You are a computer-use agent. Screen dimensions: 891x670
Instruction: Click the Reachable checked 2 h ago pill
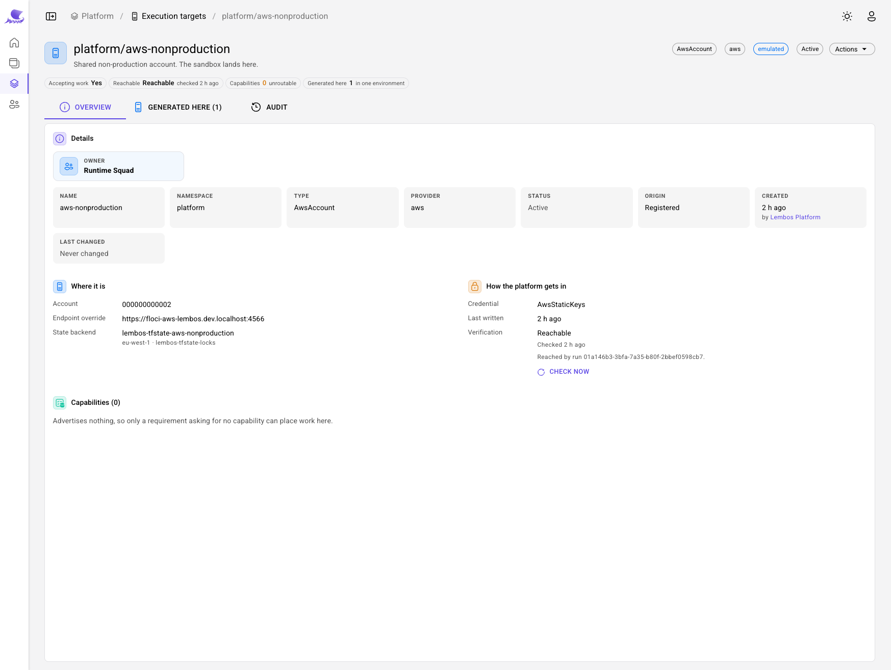pyautogui.click(x=166, y=83)
